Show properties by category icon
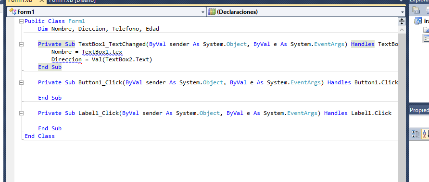Screen dimensions: 429x182 pos(416,134)
